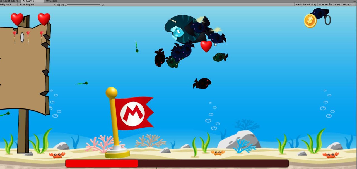Click the left life heart above the sign
The height and width of the screenshot is (169, 357).
17,19
